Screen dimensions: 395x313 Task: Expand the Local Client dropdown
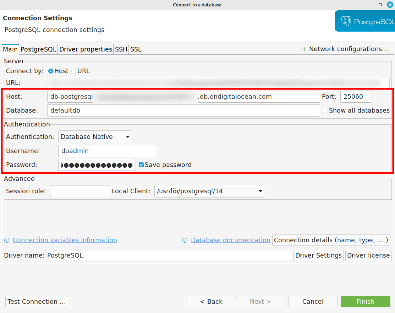[209, 191]
